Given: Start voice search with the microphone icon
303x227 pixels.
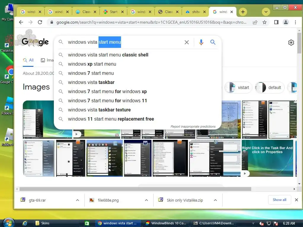Looking at the screenshot, I should 201,42.
